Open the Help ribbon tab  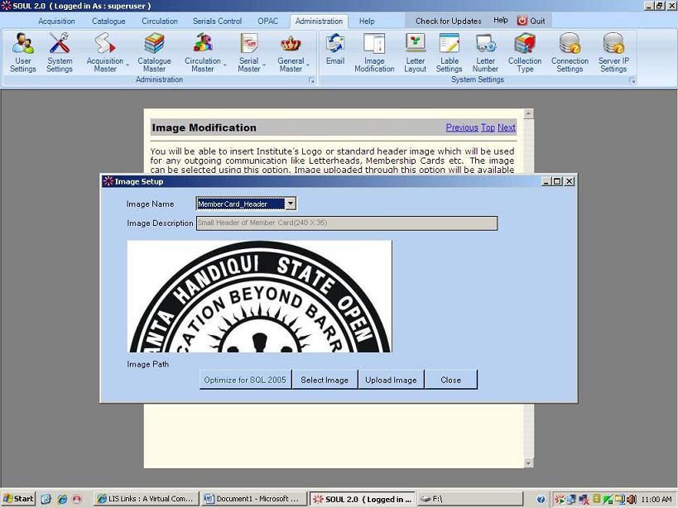click(x=367, y=22)
